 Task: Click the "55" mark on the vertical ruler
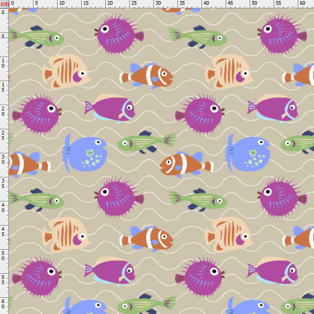[x=3, y=280]
